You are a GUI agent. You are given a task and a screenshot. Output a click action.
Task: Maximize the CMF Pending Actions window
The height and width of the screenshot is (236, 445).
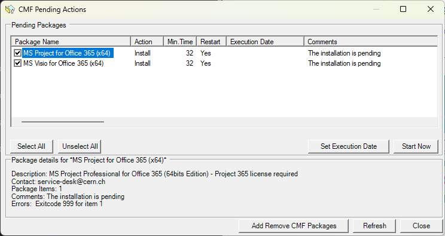click(403, 9)
